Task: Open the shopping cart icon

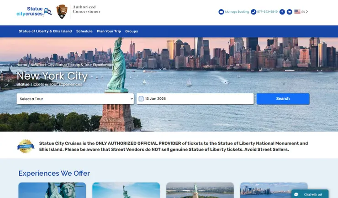Action: 290,12
